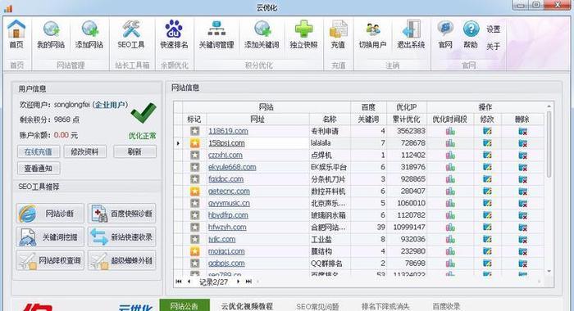
Task: Click the 在线充值 button
Action: coord(39,151)
